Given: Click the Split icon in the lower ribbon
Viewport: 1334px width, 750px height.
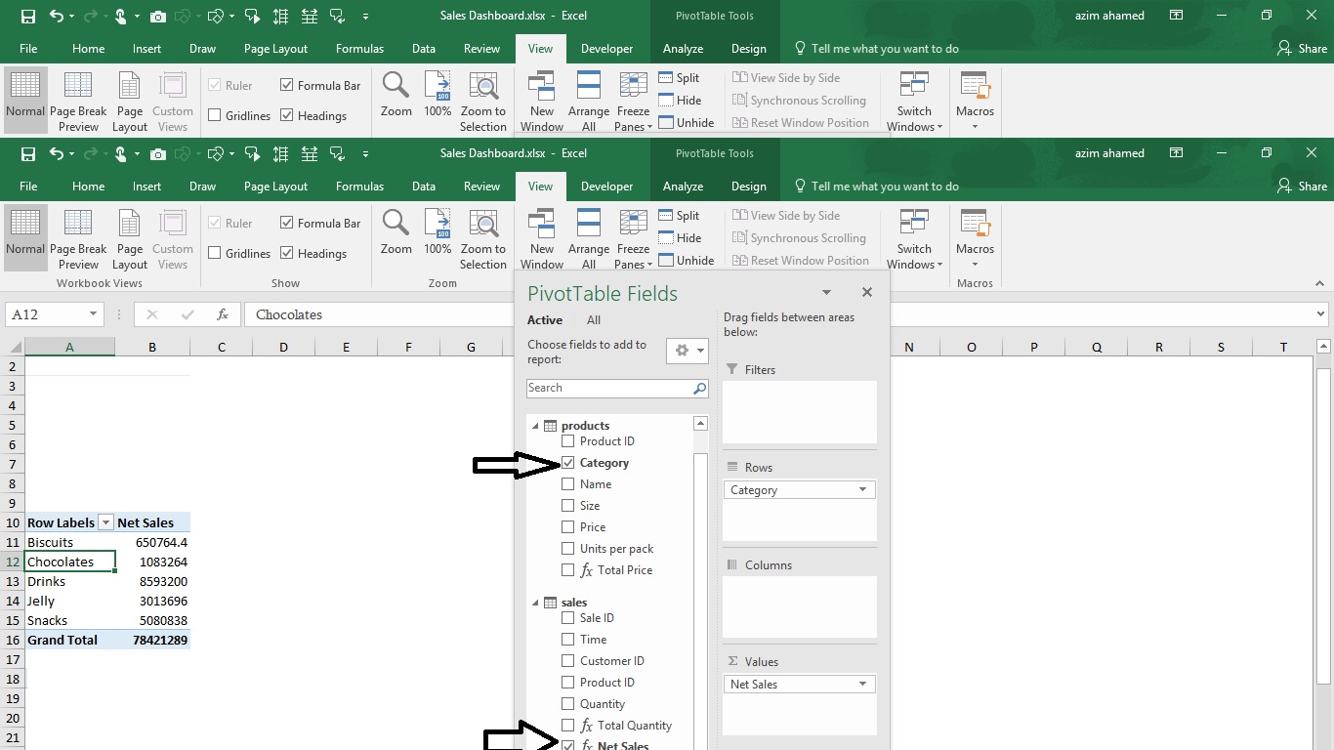Looking at the screenshot, I should point(666,216).
